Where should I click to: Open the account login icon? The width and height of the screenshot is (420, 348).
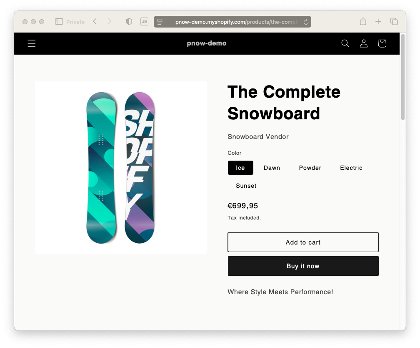tap(363, 43)
